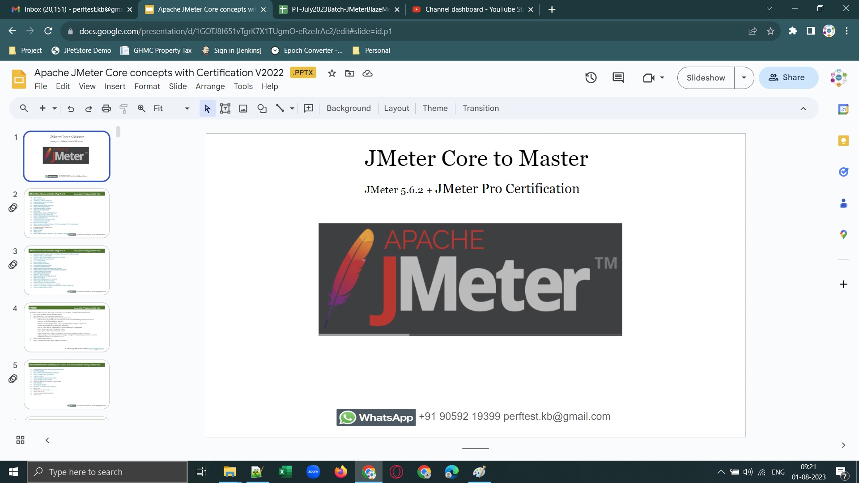Select the Shape tool icon
Viewport: 859px width, 483px height.
[262, 108]
